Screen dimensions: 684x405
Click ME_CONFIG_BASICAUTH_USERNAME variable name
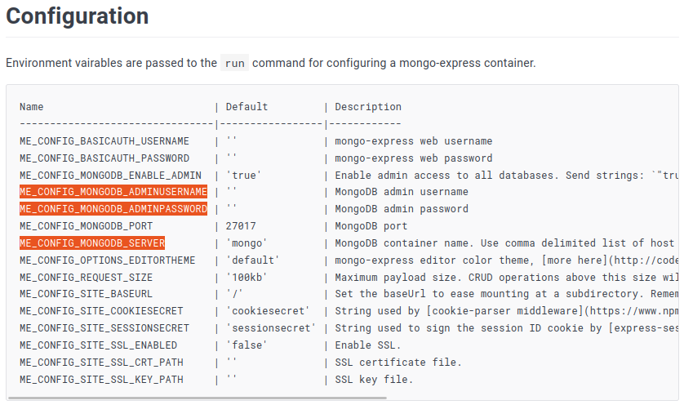tap(104, 141)
